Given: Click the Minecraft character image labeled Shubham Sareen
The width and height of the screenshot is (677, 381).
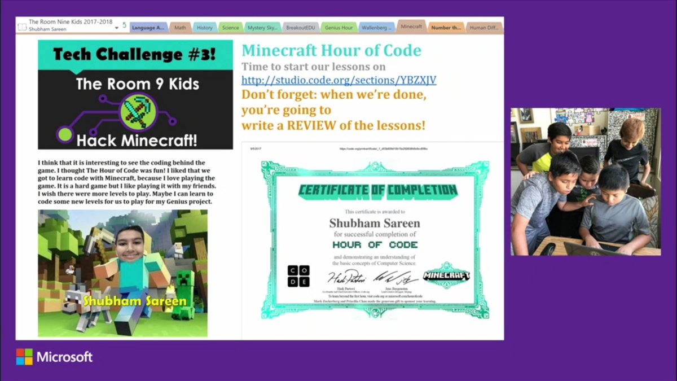Looking at the screenshot, I should (122, 273).
